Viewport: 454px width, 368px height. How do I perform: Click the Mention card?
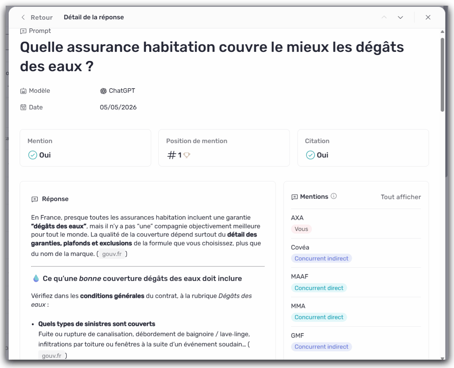click(x=85, y=148)
